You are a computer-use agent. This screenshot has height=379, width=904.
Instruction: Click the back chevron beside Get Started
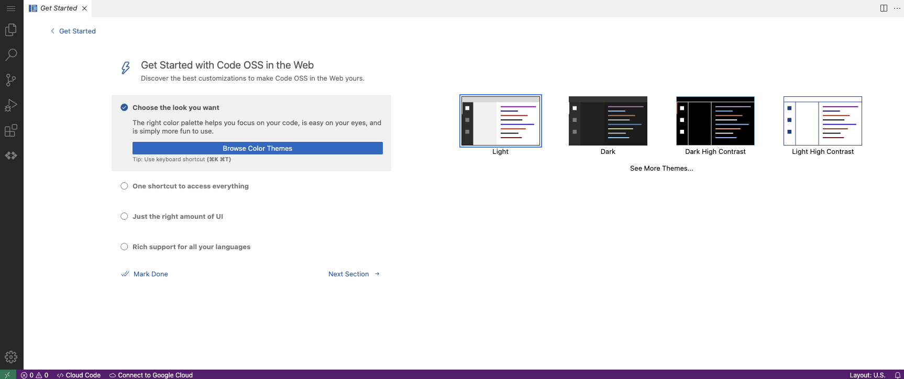click(52, 31)
